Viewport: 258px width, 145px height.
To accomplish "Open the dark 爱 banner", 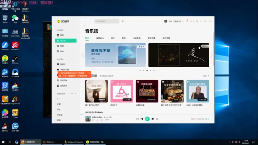I will (179, 55).
